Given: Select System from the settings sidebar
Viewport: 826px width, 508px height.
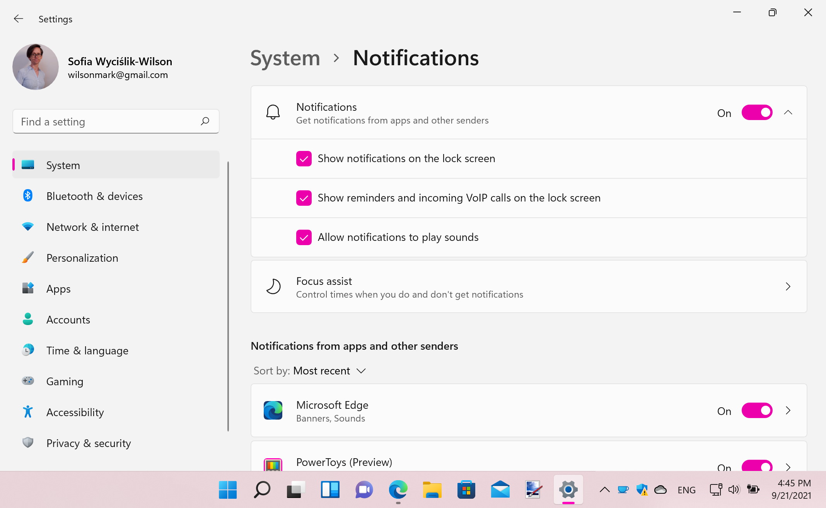Looking at the screenshot, I should coord(116,165).
